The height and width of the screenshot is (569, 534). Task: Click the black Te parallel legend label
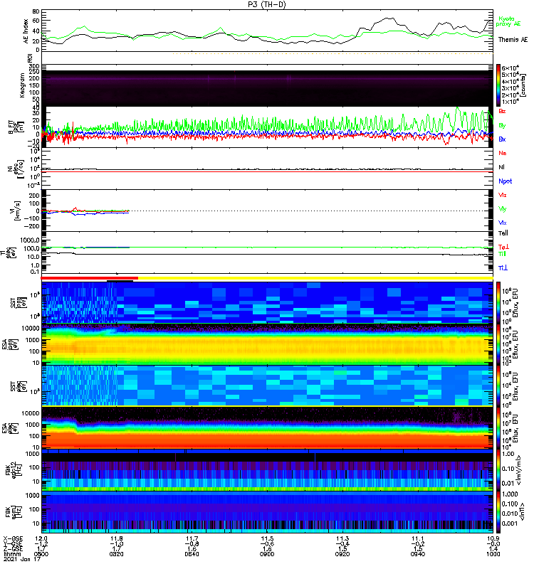(503, 233)
